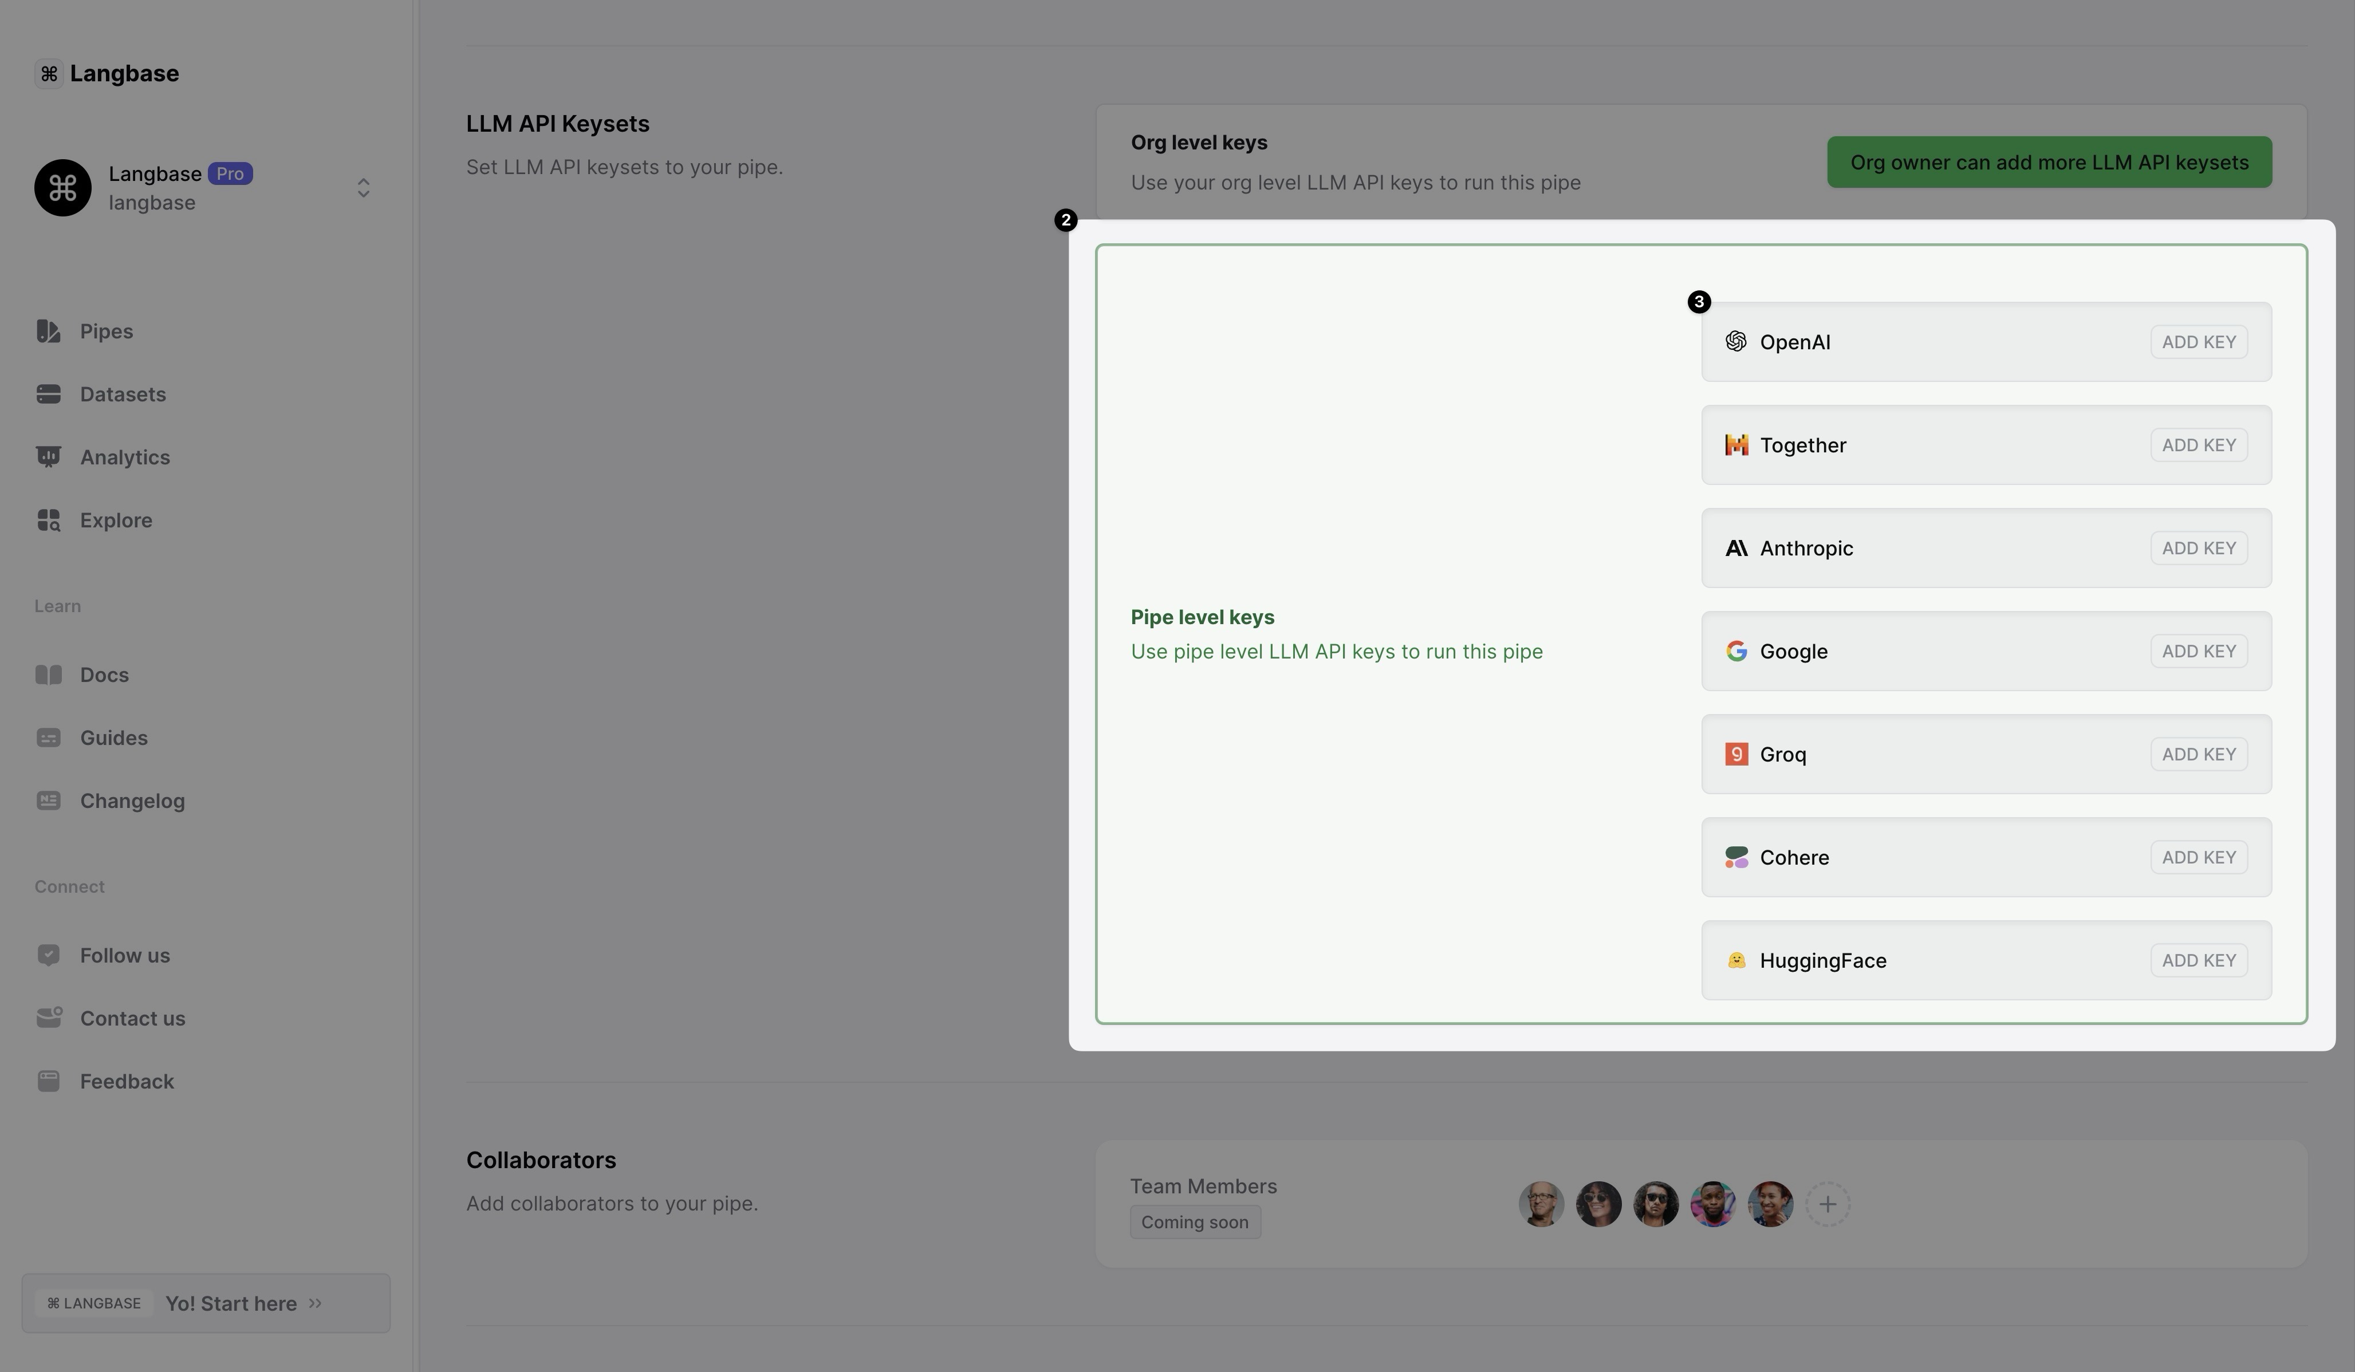The height and width of the screenshot is (1372, 2355).
Task: Click ADD KEY for Anthropic
Action: pyautogui.click(x=2198, y=549)
